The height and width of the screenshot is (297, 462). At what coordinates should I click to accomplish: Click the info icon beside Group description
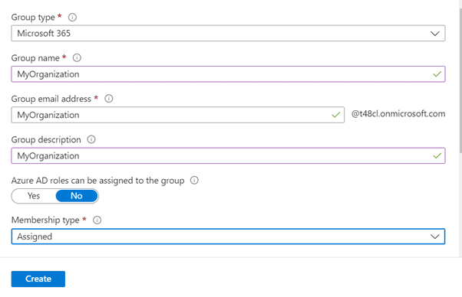(91, 139)
